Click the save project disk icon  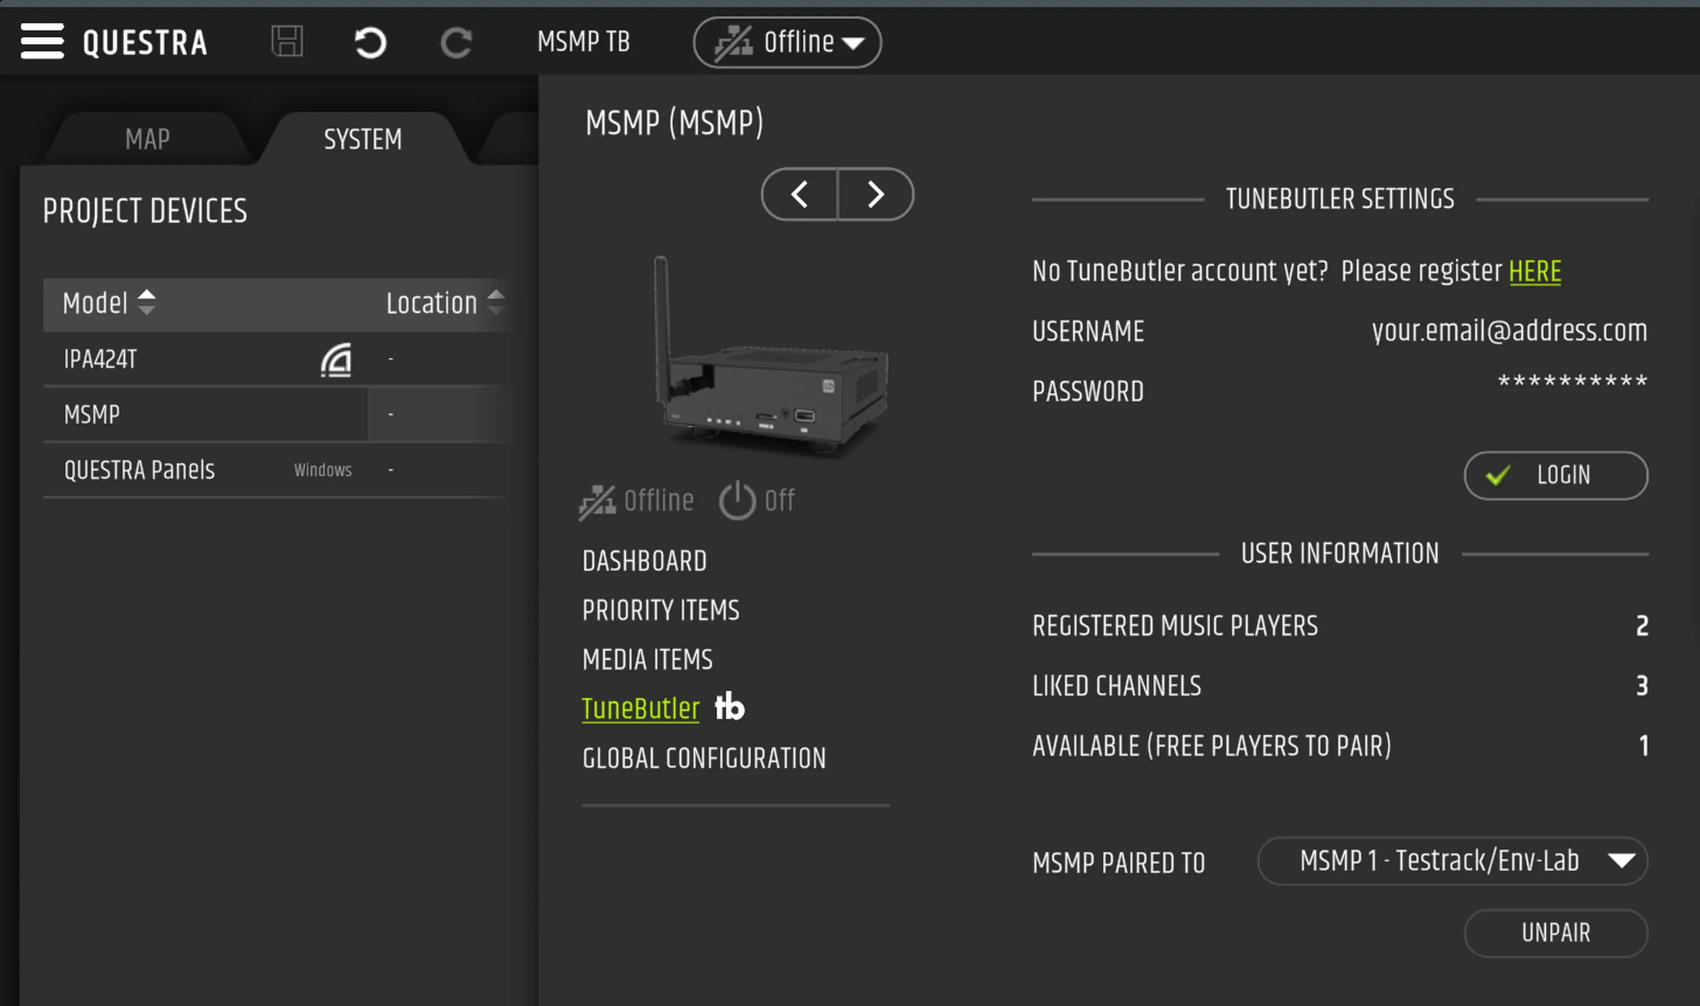click(x=287, y=42)
